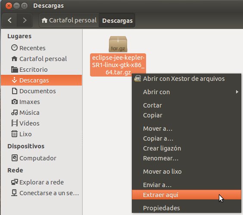The width and height of the screenshot is (243, 215).
Task: Open Propiedades from the context menu
Action: tap(187, 208)
